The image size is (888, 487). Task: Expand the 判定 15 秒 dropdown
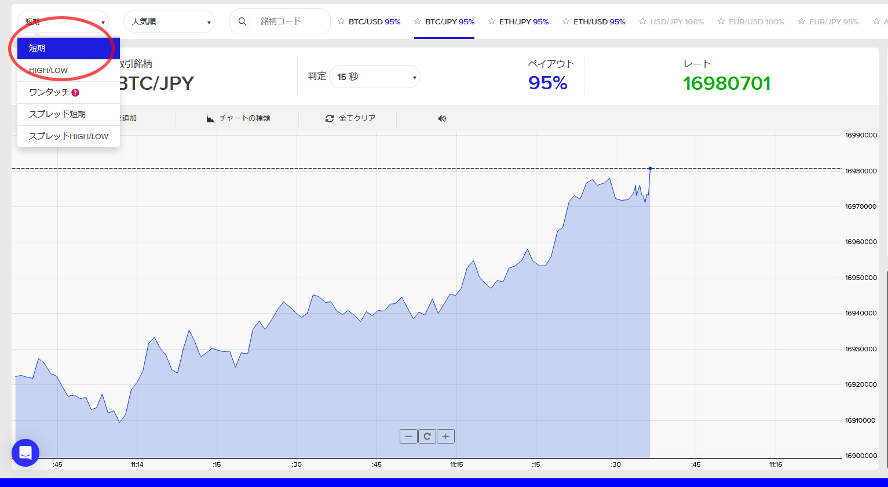(x=375, y=77)
